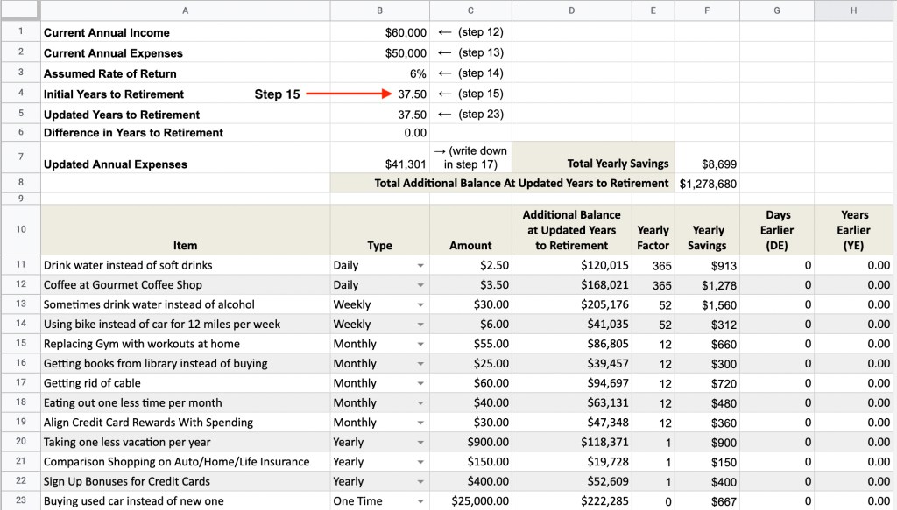Open the Type dropdown for used car row
Image resolution: width=897 pixels, height=510 pixels.
(420, 501)
